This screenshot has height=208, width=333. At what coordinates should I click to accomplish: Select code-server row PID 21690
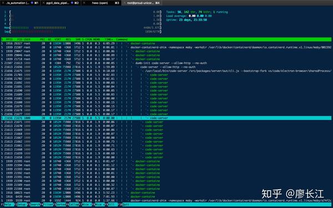pyautogui.click(x=166, y=90)
